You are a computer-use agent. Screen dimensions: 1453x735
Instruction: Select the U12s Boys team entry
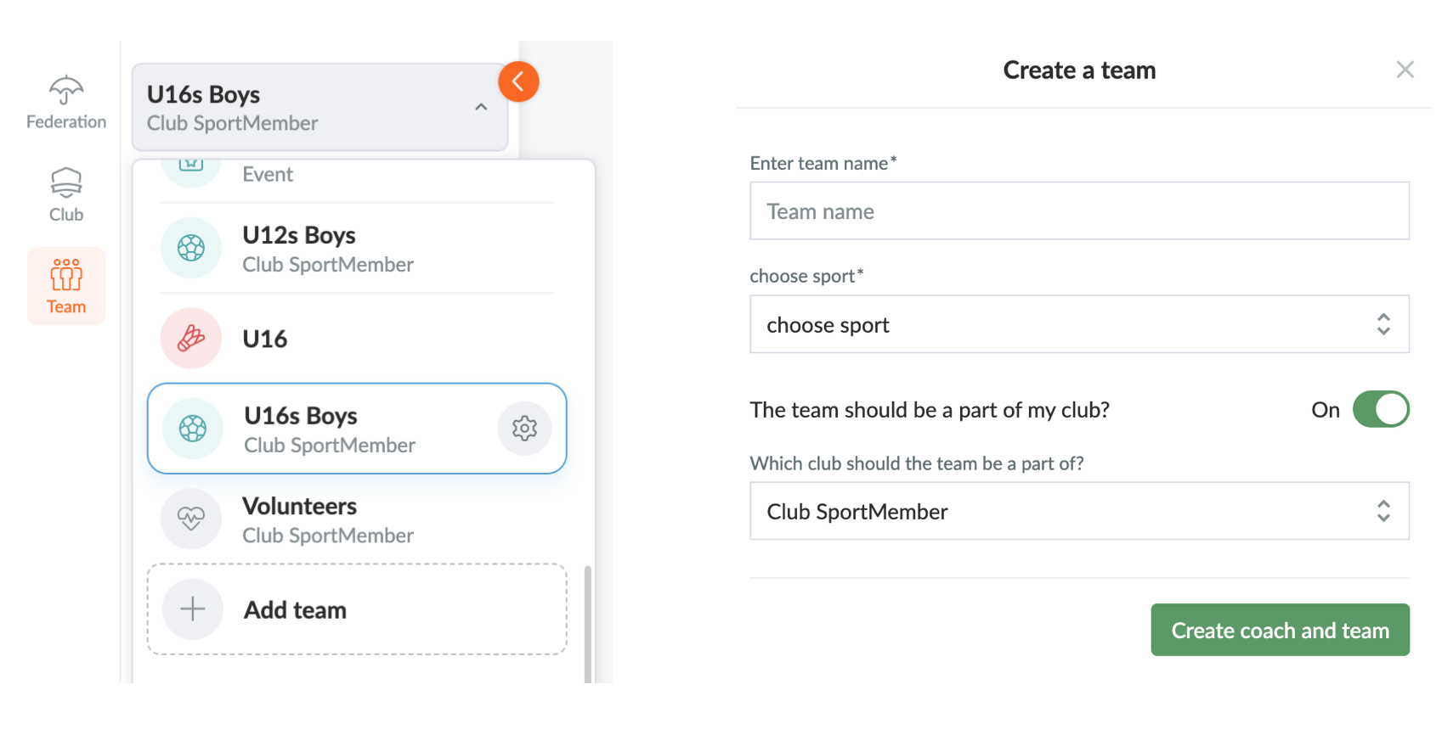click(x=357, y=248)
